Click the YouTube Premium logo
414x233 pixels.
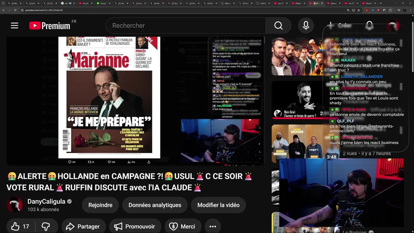[x=49, y=26]
